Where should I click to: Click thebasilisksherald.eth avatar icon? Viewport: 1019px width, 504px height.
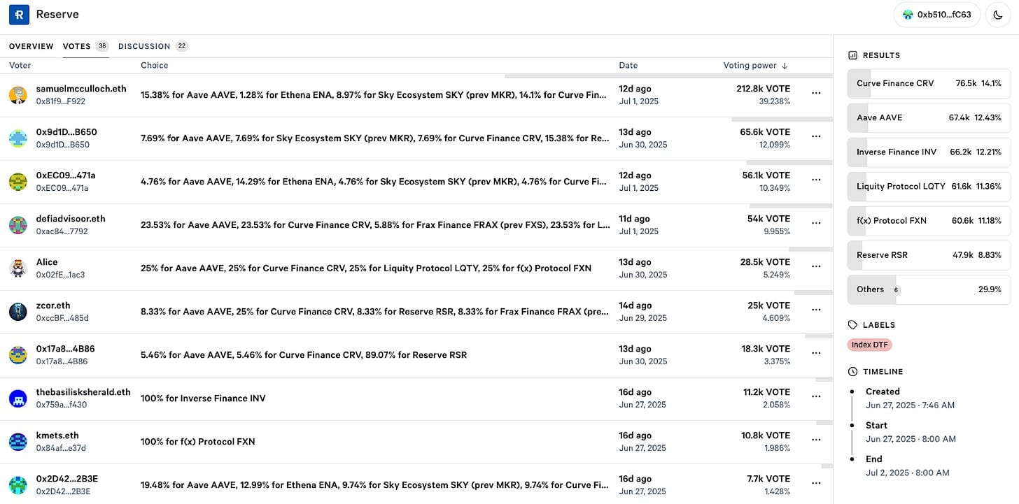click(x=18, y=398)
